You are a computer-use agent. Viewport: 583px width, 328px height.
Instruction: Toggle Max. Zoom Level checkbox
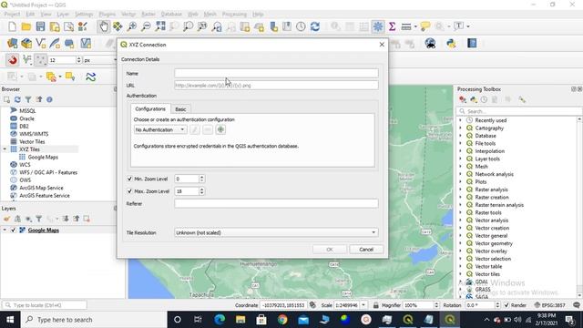(129, 191)
